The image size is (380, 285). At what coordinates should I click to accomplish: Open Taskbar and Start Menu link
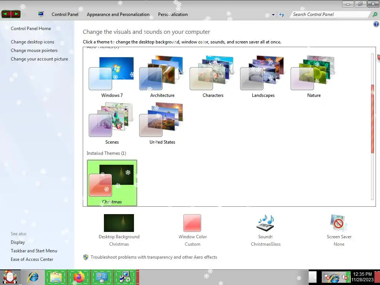(34, 250)
